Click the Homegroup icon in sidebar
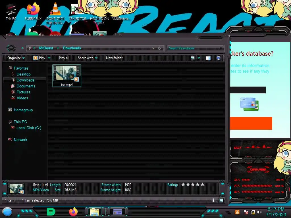The height and width of the screenshot is (218, 291). (x=10, y=110)
